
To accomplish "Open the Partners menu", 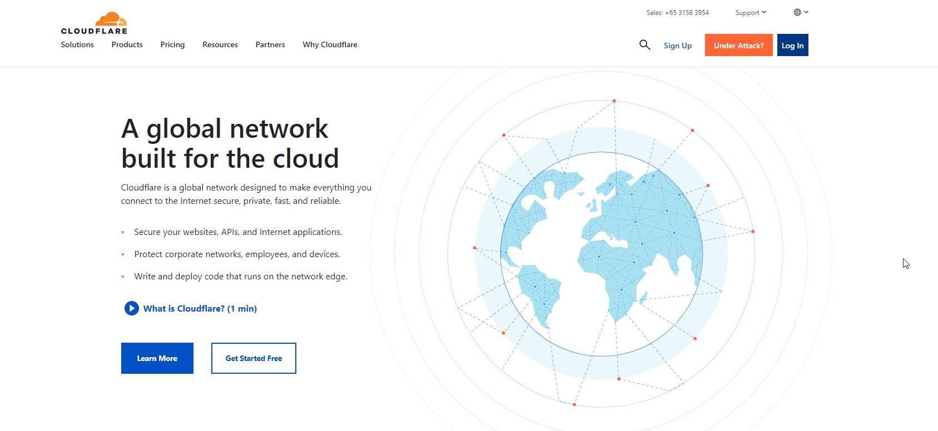I will pos(270,44).
